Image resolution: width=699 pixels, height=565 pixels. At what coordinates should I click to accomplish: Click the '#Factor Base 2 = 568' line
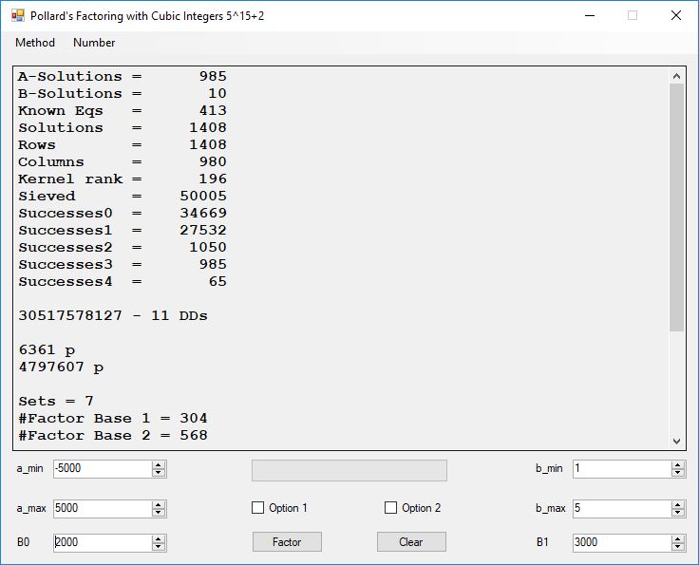(x=113, y=435)
